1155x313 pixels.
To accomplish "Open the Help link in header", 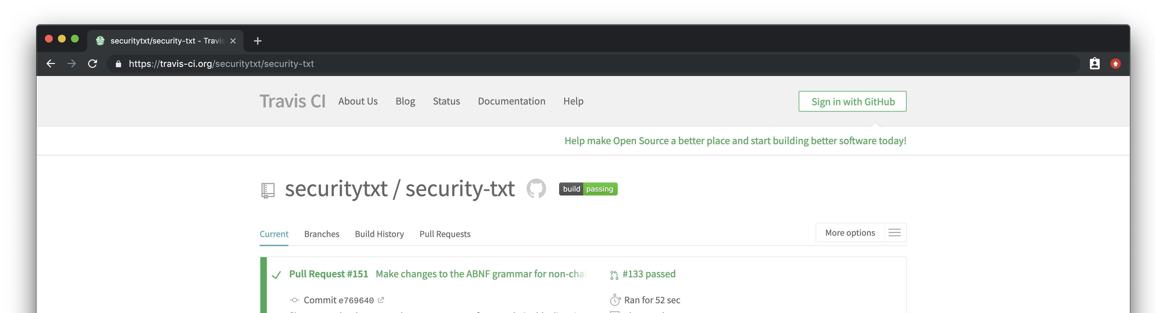I will (x=573, y=102).
